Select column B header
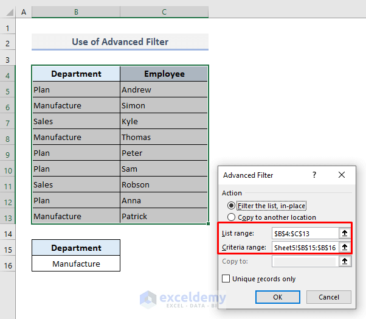The image size is (366, 319). pyautogui.click(x=76, y=12)
